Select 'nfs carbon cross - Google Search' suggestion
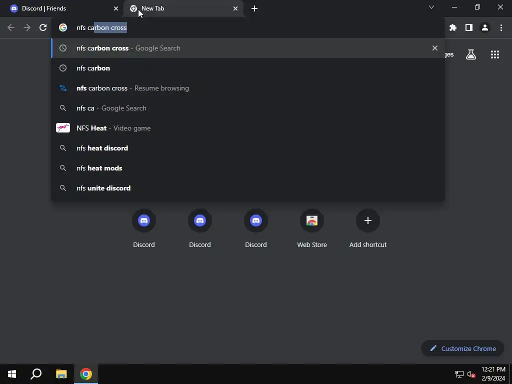Image resolution: width=512 pixels, height=384 pixels. (x=248, y=48)
